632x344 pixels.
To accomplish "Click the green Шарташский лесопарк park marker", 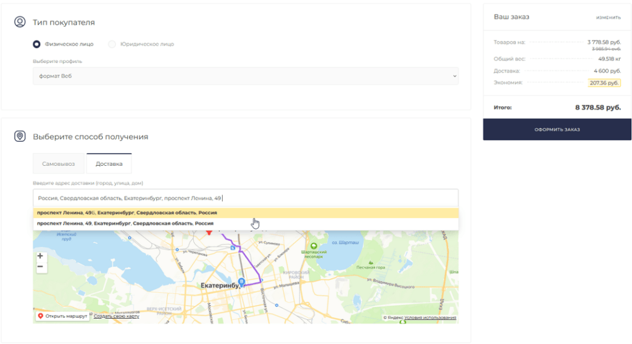I will point(314,246).
